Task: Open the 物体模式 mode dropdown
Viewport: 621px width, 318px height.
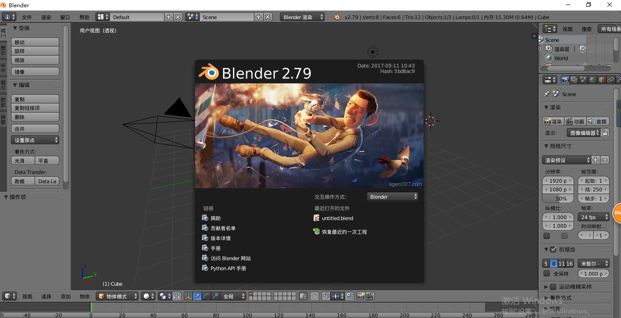Action: 117,296
